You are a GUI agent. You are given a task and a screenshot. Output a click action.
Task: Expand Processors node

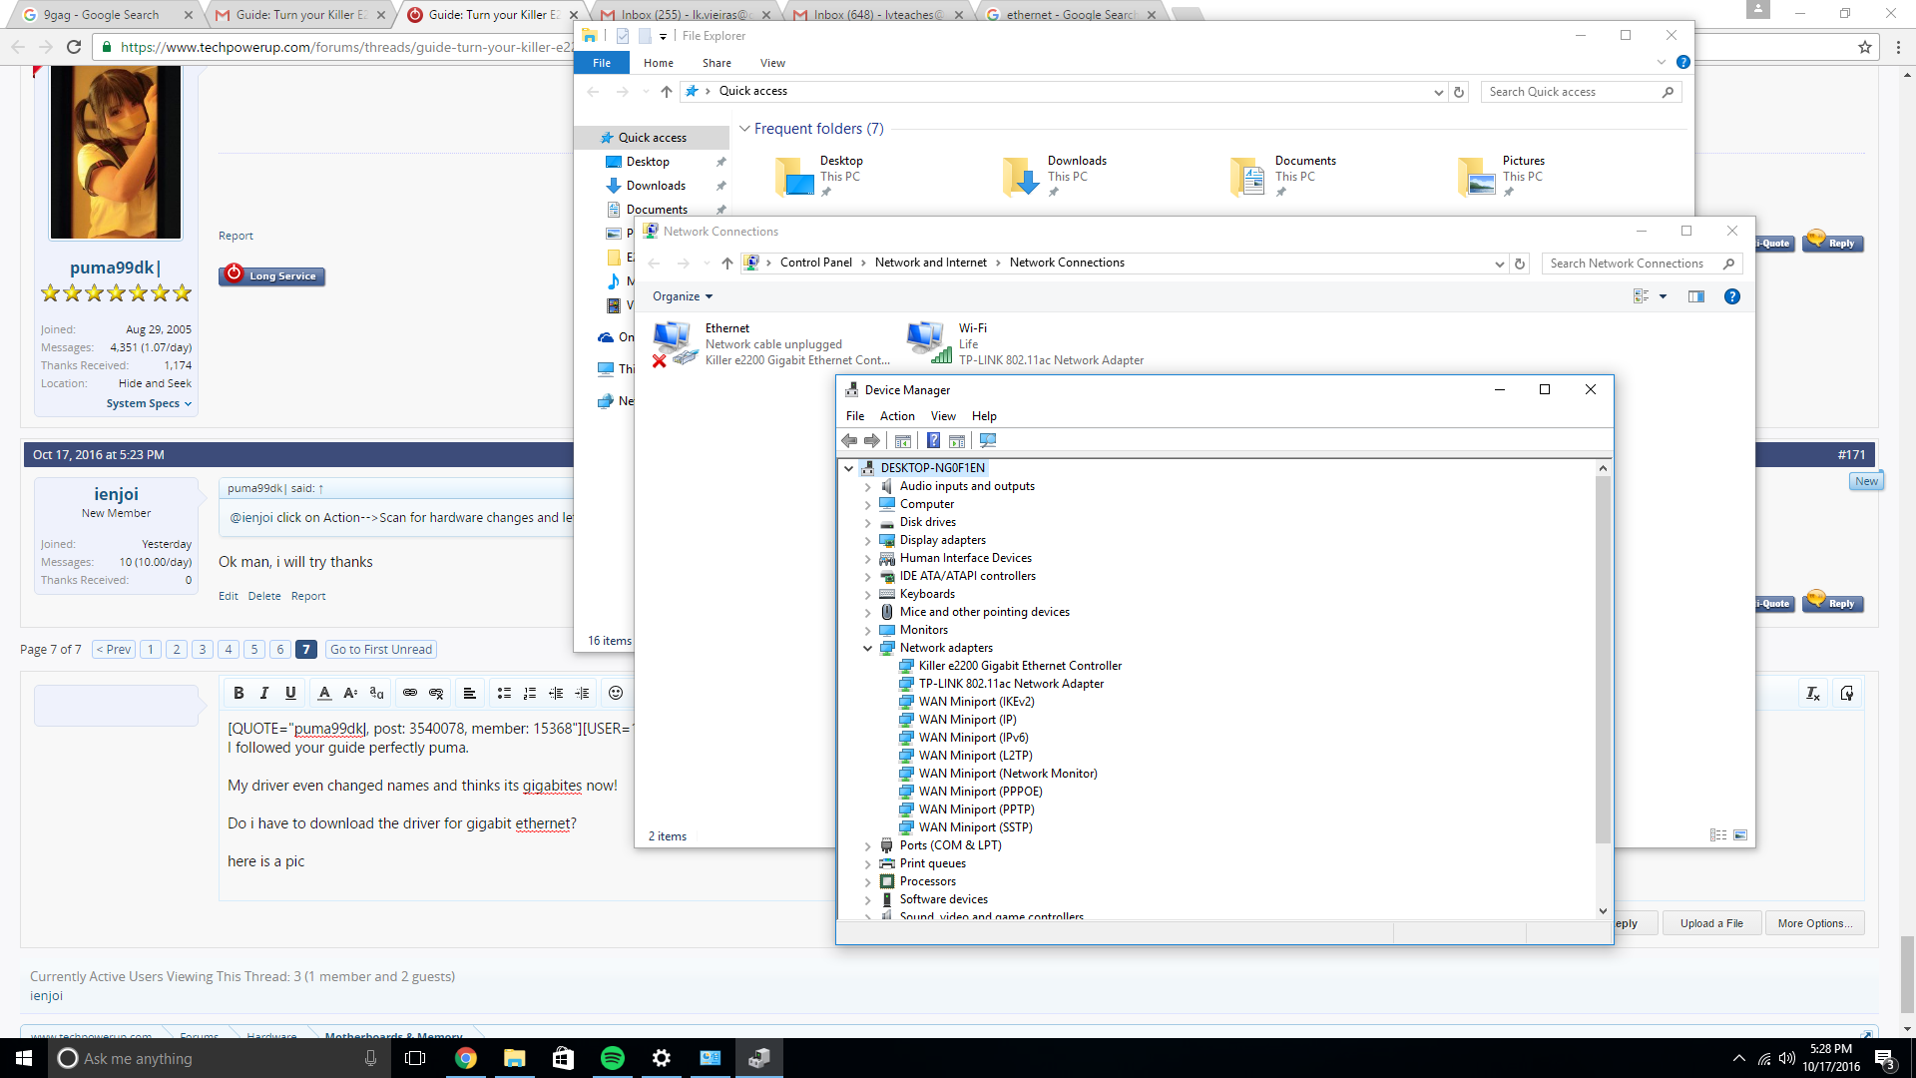point(868,882)
